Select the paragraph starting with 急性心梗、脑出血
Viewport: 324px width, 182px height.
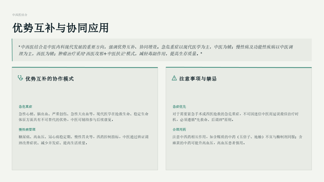click(x=83, y=117)
